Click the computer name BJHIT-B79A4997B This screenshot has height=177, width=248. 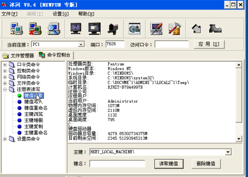(125, 87)
